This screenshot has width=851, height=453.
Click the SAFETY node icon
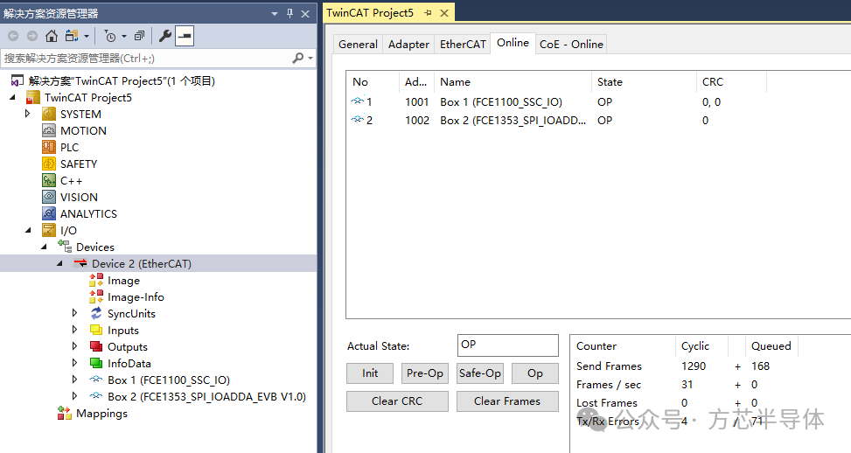click(x=49, y=164)
